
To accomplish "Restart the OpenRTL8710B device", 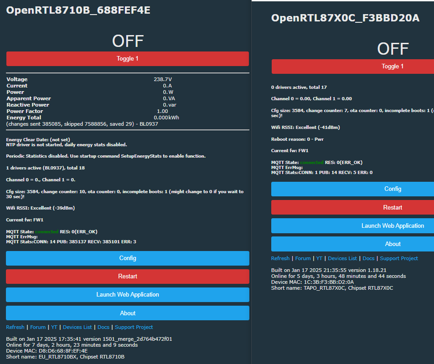I will (127, 277).
